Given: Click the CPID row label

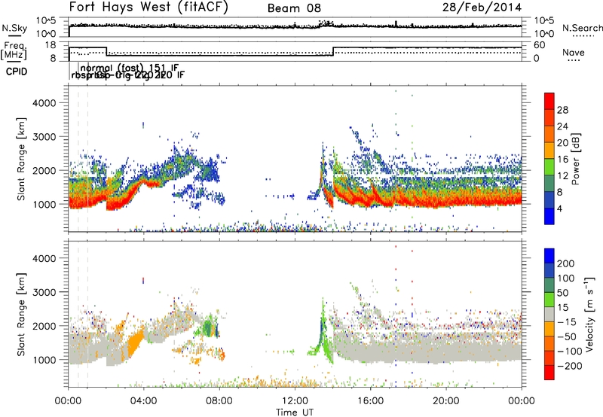Looking at the screenshot, I should click(16, 72).
